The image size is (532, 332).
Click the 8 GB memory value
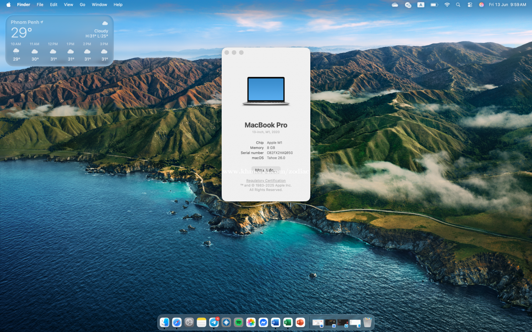271,148
